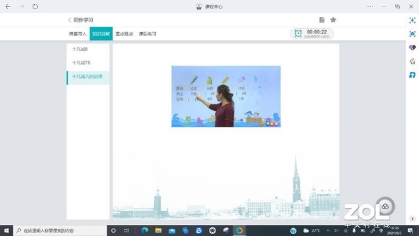Click the alarm clock timer icon

click(x=298, y=33)
